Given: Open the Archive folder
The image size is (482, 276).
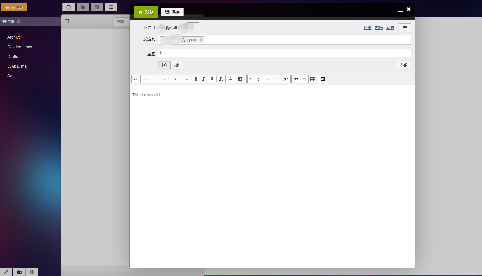Looking at the screenshot, I should [14, 37].
